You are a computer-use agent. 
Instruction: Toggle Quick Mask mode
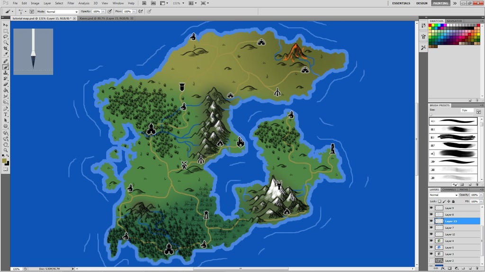tap(6, 169)
